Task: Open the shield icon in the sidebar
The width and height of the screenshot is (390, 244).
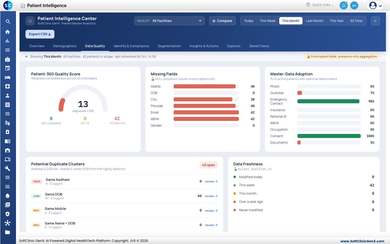Action: 8,214
